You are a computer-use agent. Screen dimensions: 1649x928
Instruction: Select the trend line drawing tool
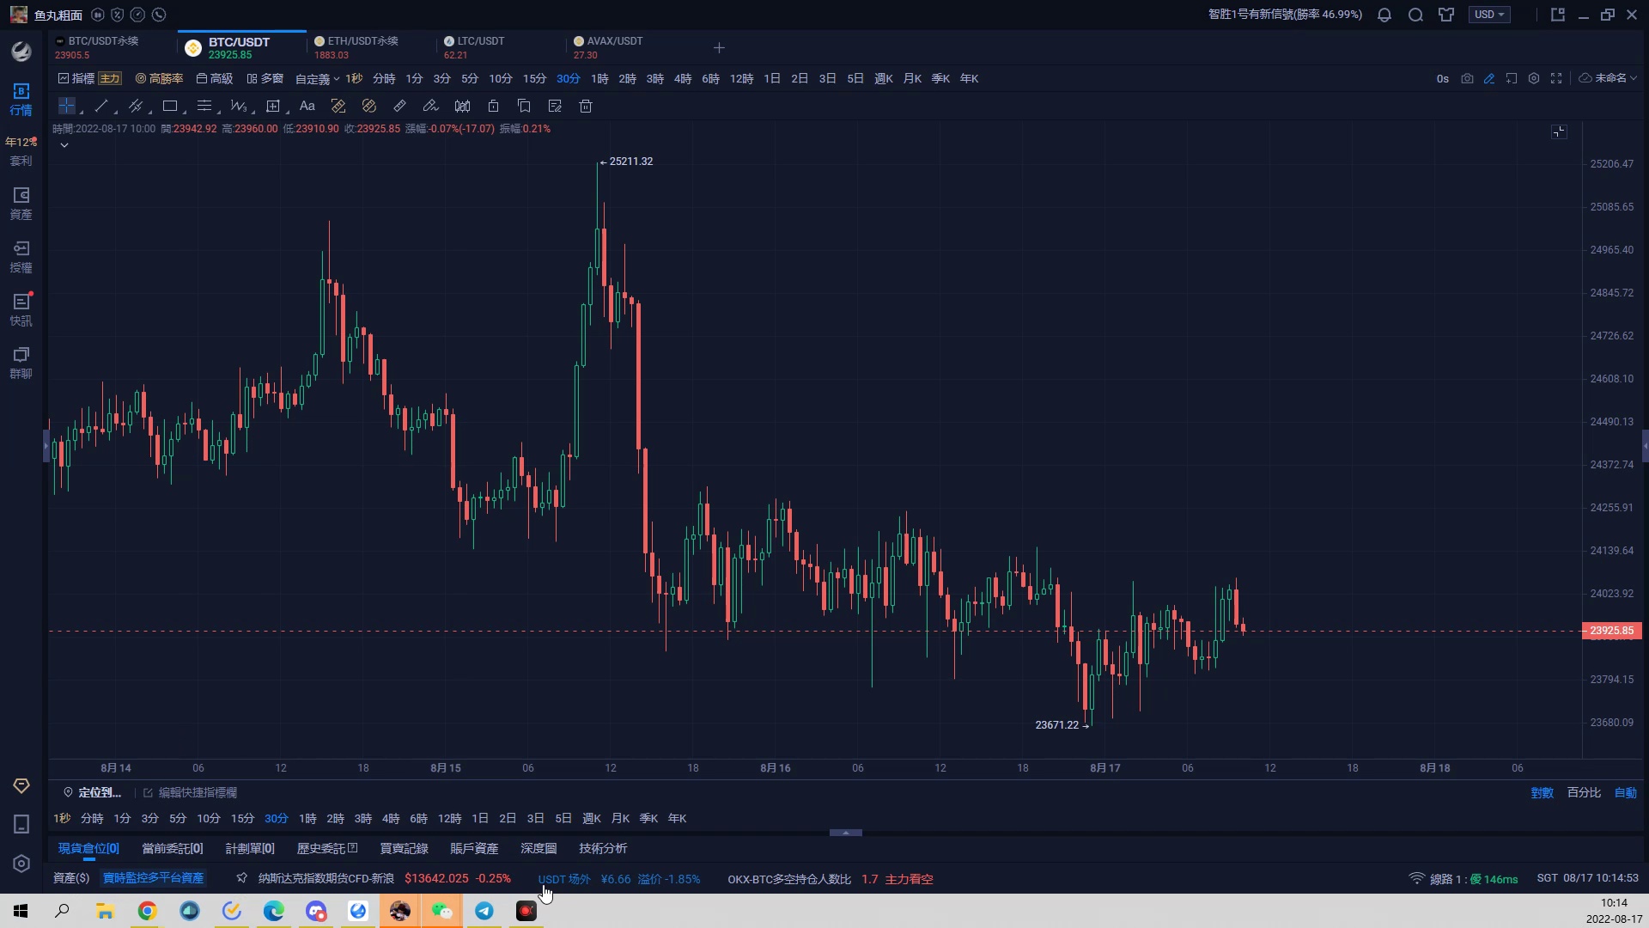(101, 106)
